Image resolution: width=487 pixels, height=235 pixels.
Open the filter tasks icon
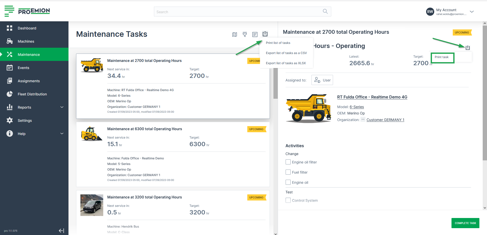pos(245,35)
